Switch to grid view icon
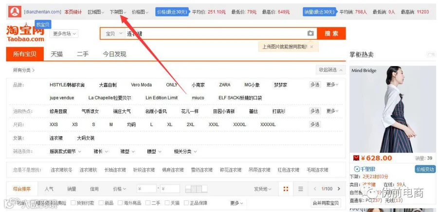Image resolution: width=438 pixels, height=212 pixels. (x=286, y=189)
